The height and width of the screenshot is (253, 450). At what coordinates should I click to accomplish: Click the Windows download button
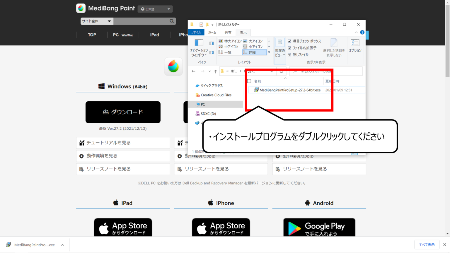[123, 112]
